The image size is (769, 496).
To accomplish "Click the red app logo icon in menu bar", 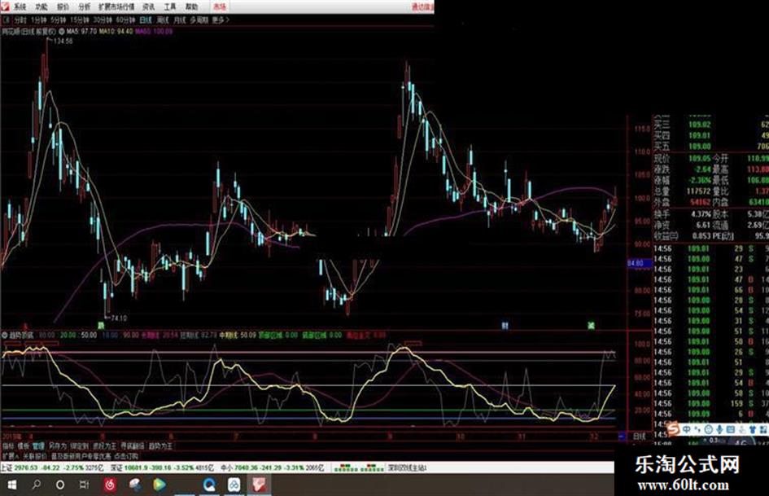I will 6,6.
